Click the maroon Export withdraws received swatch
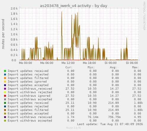Viewport: 147px width, 131px height. click(x=5, y=117)
